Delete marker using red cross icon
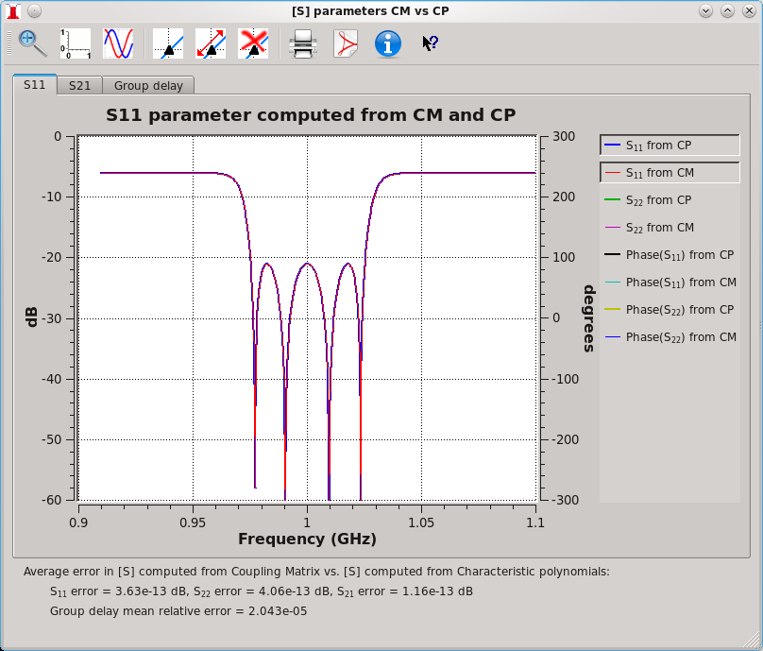The image size is (763, 651). [x=253, y=43]
